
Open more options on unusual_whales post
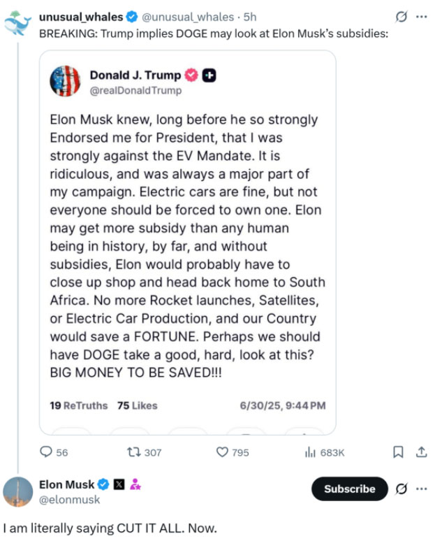point(421,17)
